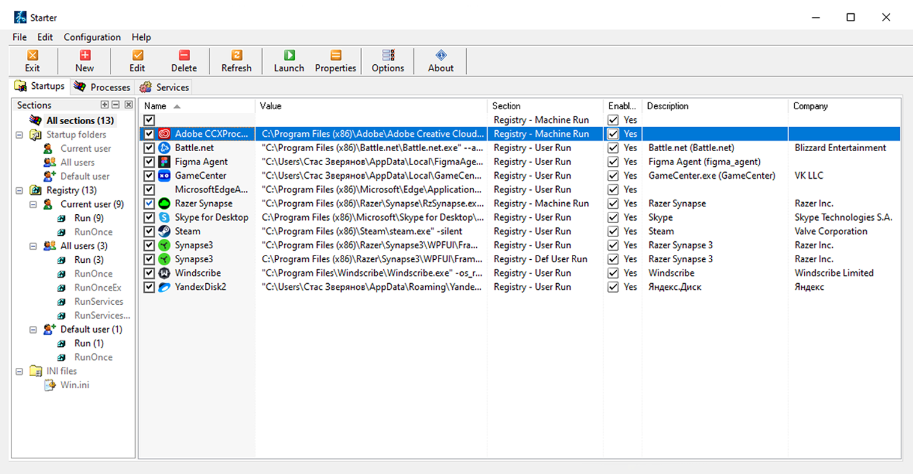The height and width of the screenshot is (474, 913).
Task: Create a new startup entry with New
Action: [x=85, y=61]
